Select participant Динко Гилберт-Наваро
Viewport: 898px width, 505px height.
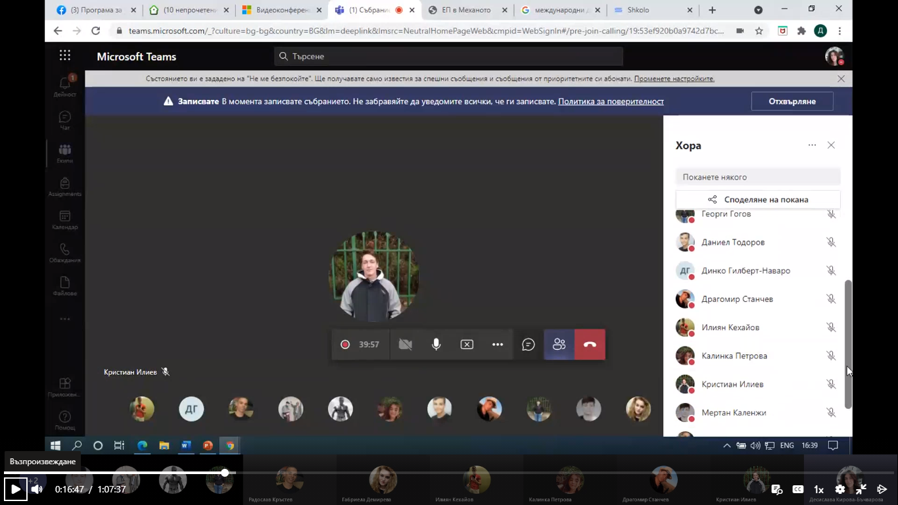tap(758, 270)
